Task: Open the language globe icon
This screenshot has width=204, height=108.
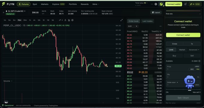Action: [156, 4]
